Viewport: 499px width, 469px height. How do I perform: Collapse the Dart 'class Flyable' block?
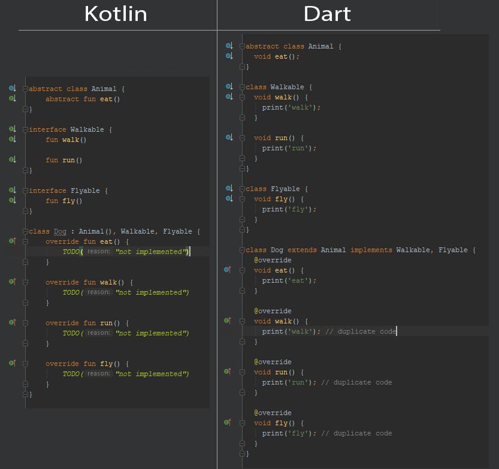pos(242,189)
